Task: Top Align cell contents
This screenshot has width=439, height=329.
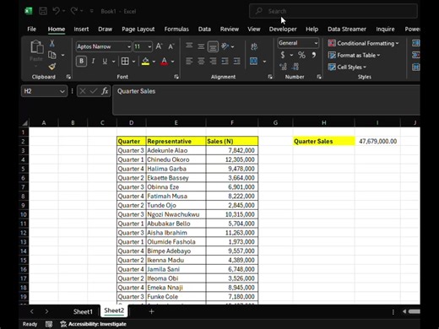Action: [x=189, y=46]
